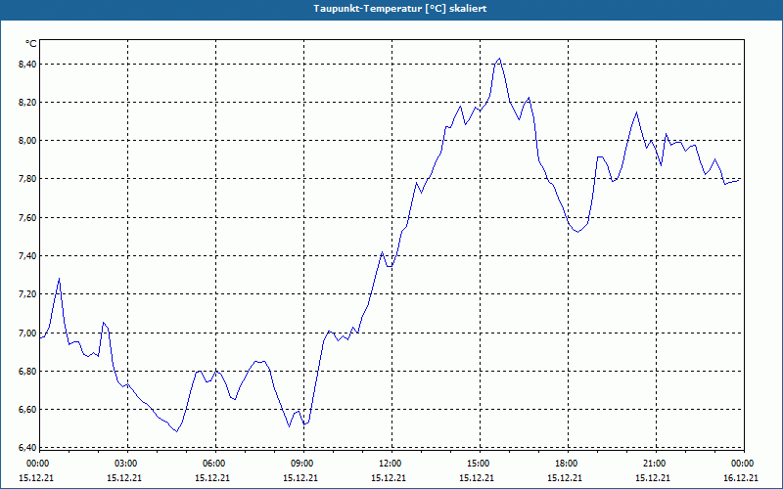Click the 7,40 y-axis value
The width and height of the screenshot is (783, 489).
(x=27, y=256)
